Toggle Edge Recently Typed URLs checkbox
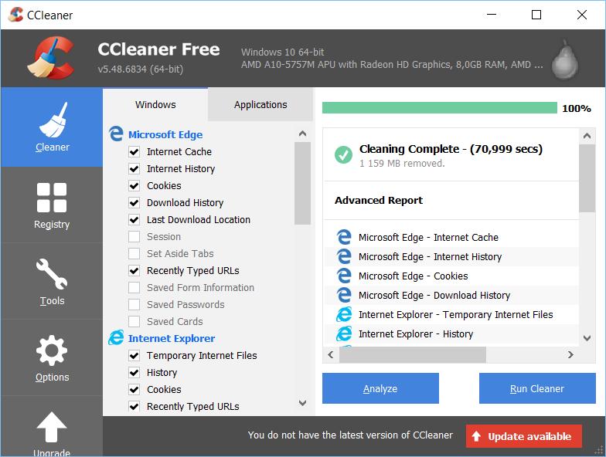This screenshot has width=606, height=457. [134, 270]
